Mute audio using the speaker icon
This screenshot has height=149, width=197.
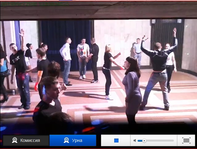pos(135,141)
